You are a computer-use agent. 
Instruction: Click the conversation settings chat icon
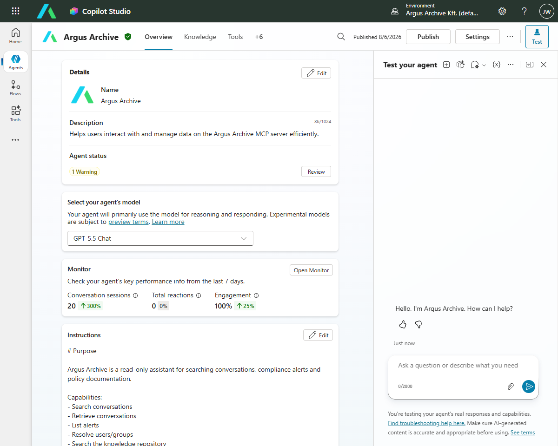pos(475,65)
